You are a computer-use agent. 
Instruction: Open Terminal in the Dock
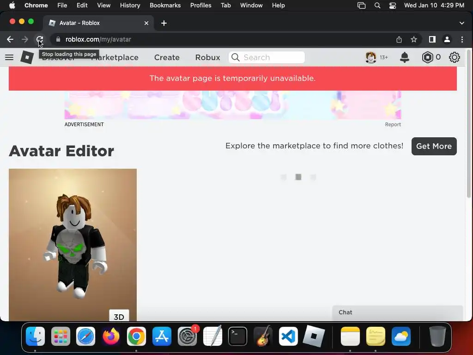tap(238, 336)
